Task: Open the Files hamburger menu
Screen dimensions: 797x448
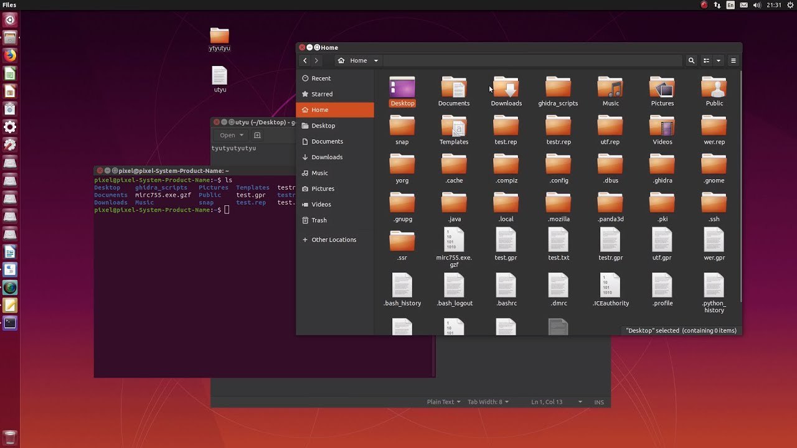Action: [733, 60]
